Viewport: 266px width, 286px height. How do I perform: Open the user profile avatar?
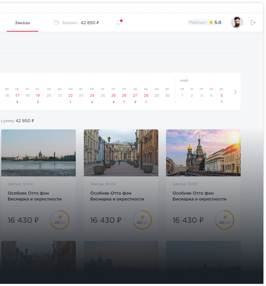click(237, 23)
